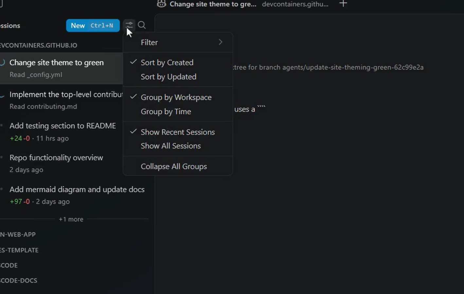Click the 2 days ago timestamp under Repo functionality overview
Image resolution: width=464 pixels, height=294 pixels.
coord(26,170)
